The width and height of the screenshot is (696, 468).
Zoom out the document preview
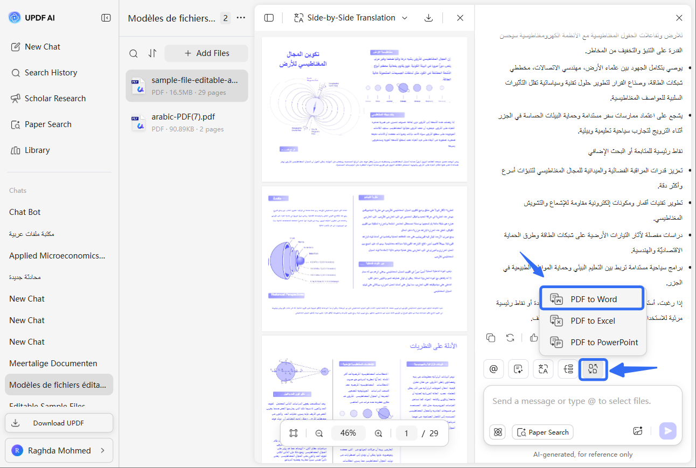coord(319,433)
